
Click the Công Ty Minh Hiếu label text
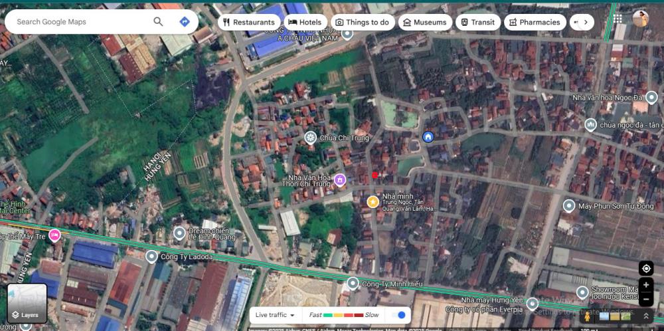click(392, 284)
